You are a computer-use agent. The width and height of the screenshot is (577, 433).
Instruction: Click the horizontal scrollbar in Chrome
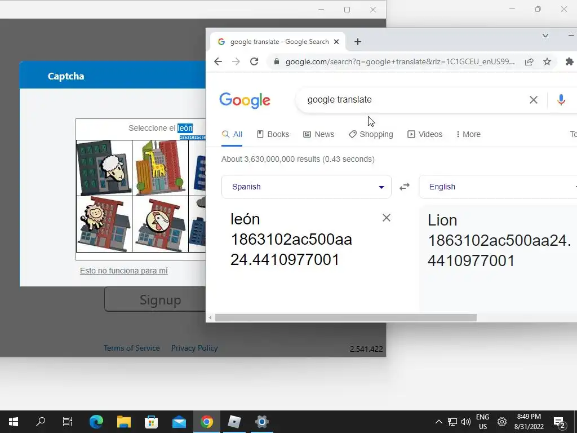point(346,317)
